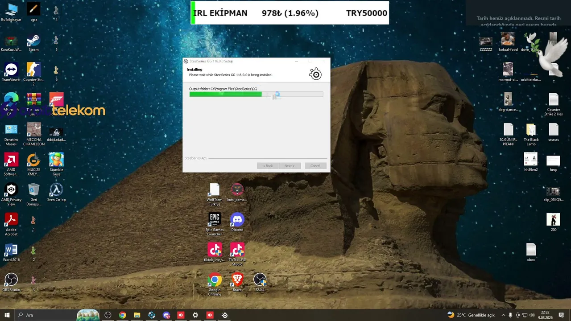Select the MUCIZE XMEY... desktop icon
Image resolution: width=571 pixels, height=321 pixels.
33,165
